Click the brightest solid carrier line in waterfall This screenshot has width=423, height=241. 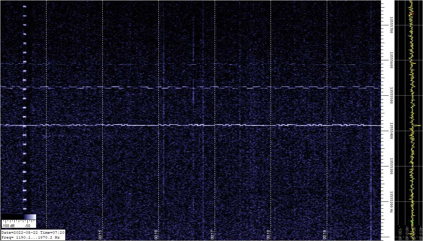208,125
